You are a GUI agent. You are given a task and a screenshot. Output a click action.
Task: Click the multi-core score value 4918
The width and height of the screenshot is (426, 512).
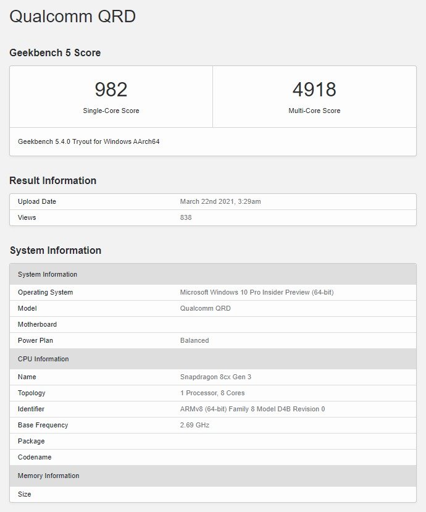tap(314, 90)
